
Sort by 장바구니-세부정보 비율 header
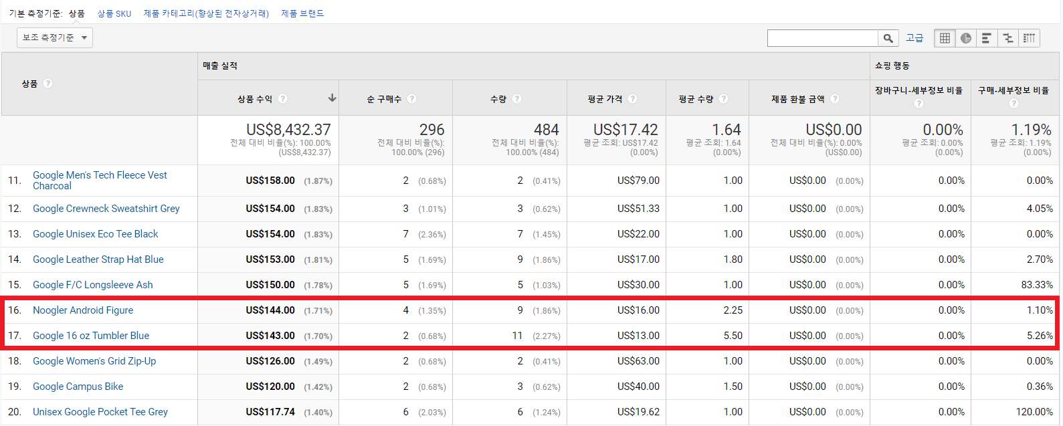[x=919, y=90]
